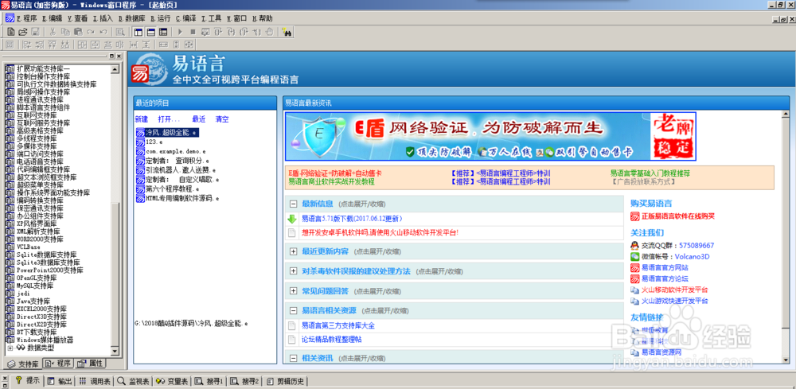
Task: Expand the 数据类型 tree node
Action: coord(10,348)
